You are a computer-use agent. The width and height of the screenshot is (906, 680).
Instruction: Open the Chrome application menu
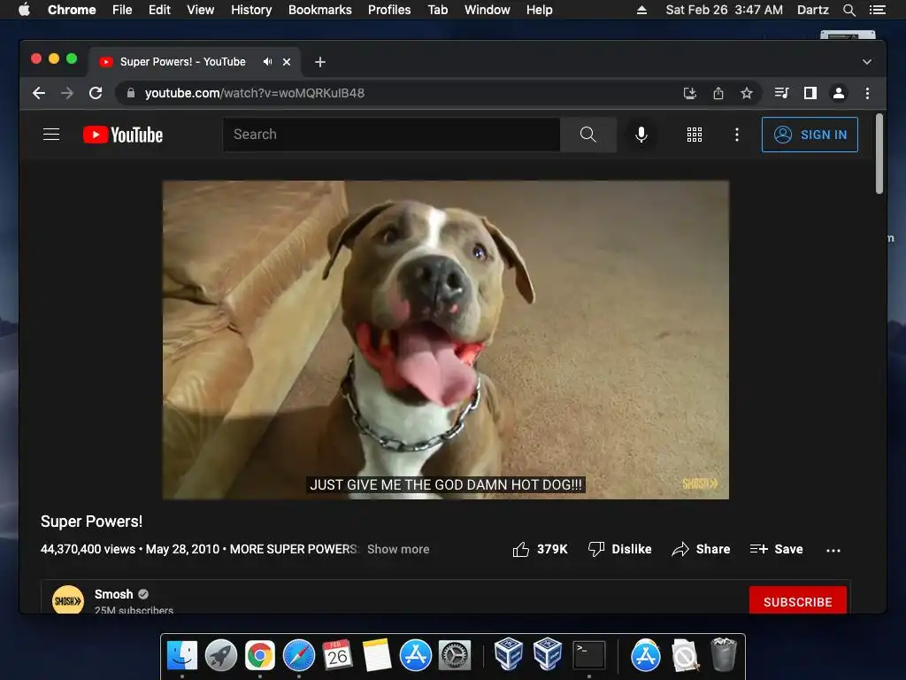[72, 10]
